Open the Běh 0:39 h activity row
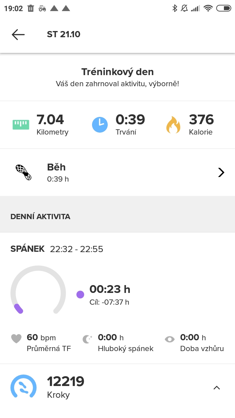 [x=117, y=172]
